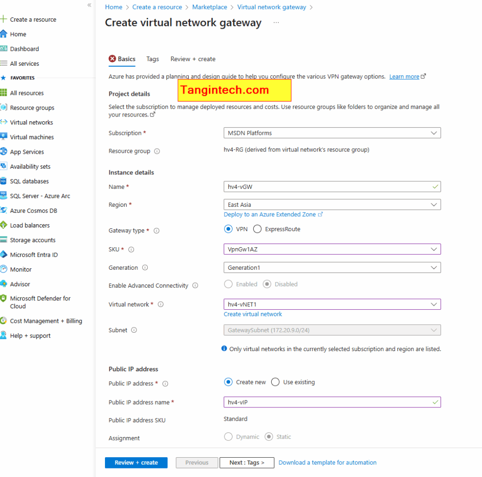Click the All services list icon
This screenshot has height=477, width=482.
3,63
